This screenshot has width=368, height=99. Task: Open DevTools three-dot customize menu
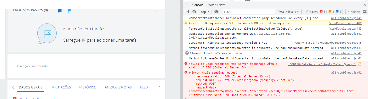coord(187,5)
